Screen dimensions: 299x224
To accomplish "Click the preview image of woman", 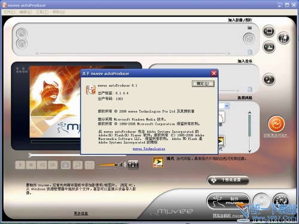I will click(55, 102).
